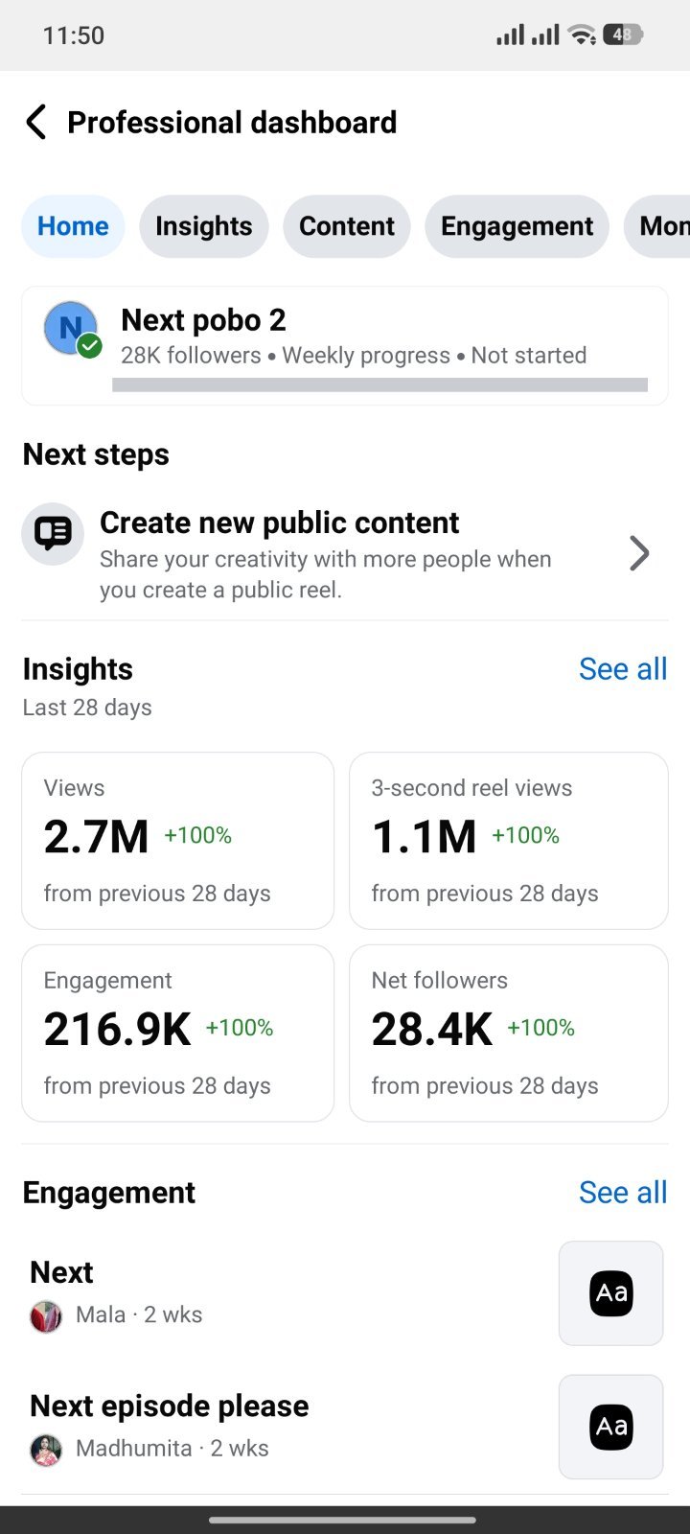This screenshot has height=1534, width=690.
Task: Open the Aa thumbnail for Next episode please
Action: (x=611, y=1427)
